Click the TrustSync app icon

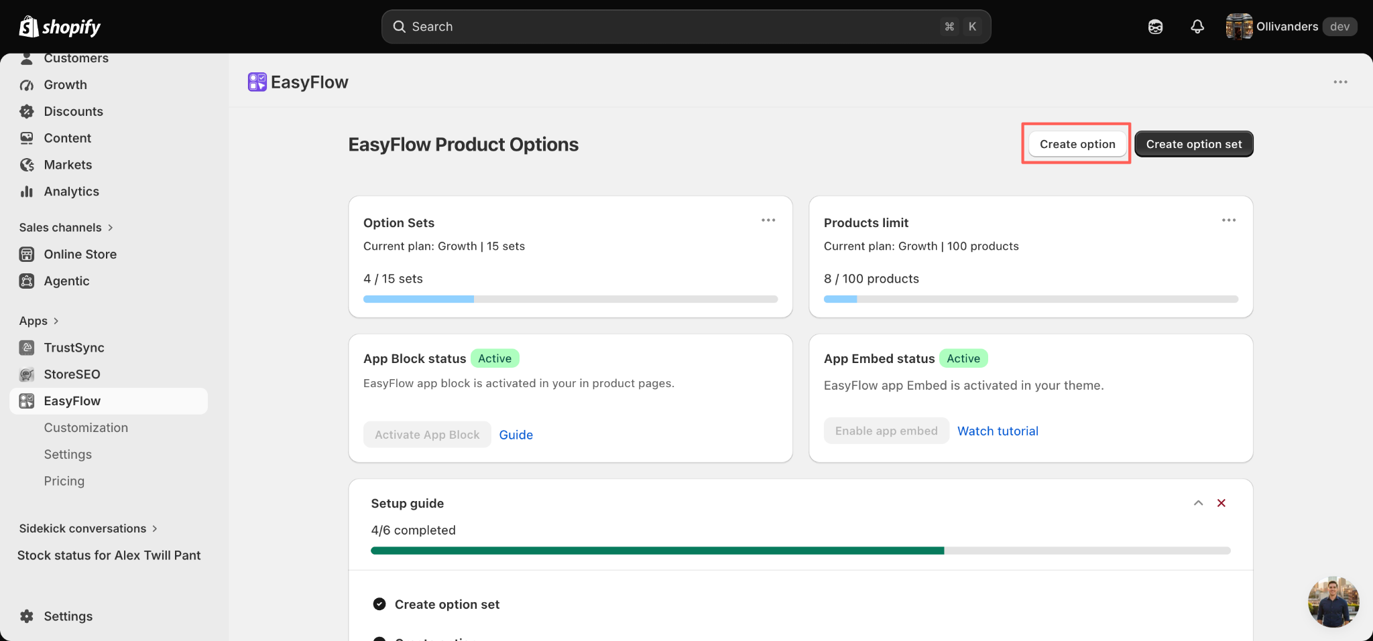pos(27,348)
